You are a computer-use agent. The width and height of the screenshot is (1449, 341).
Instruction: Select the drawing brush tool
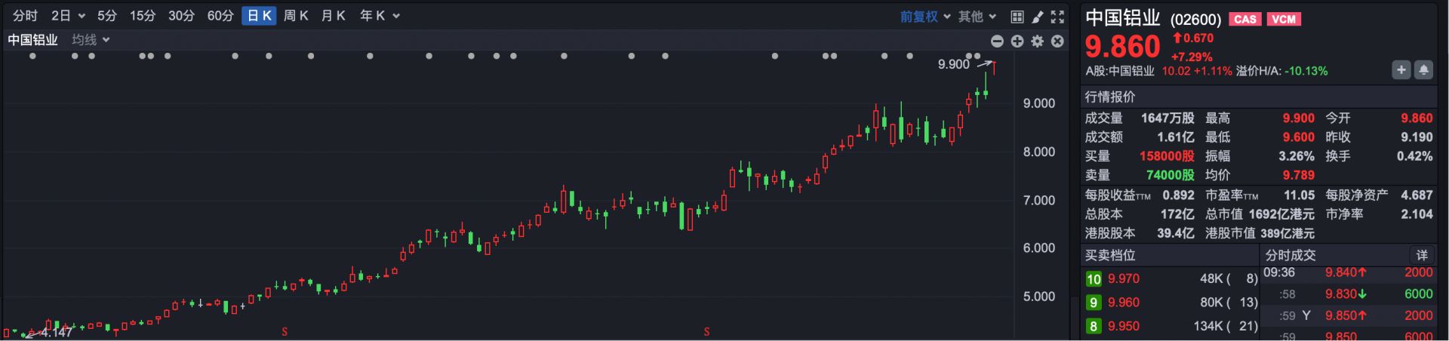pyautogui.click(x=1038, y=17)
